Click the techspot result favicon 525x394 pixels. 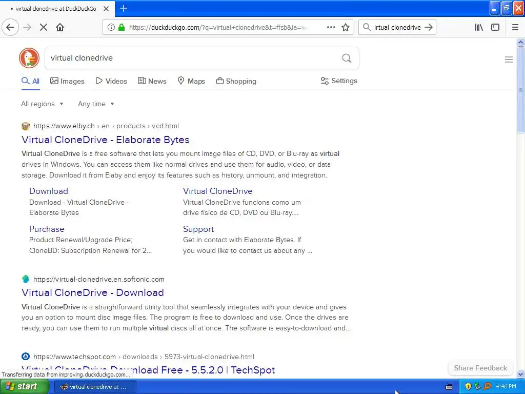[x=26, y=357]
